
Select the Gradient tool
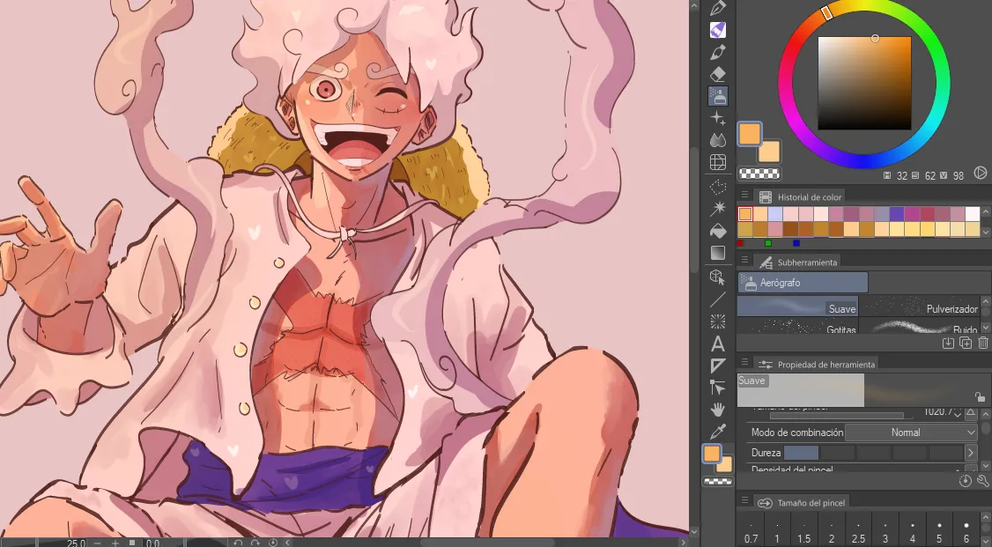(x=717, y=253)
